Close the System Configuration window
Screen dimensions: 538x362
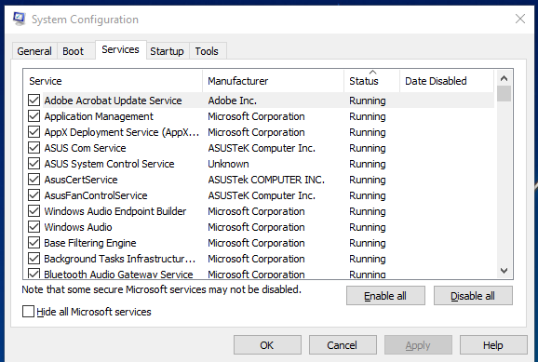tap(520, 19)
